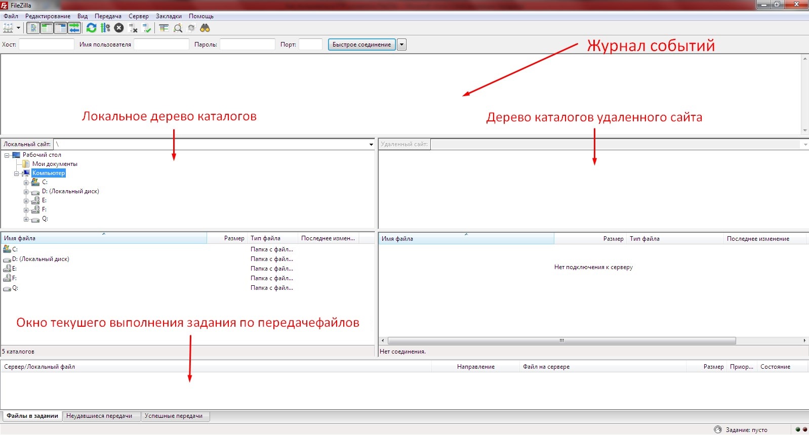Open the Передача menu
Image resolution: width=809 pixels, height=435 pixels.
[108, 16]
